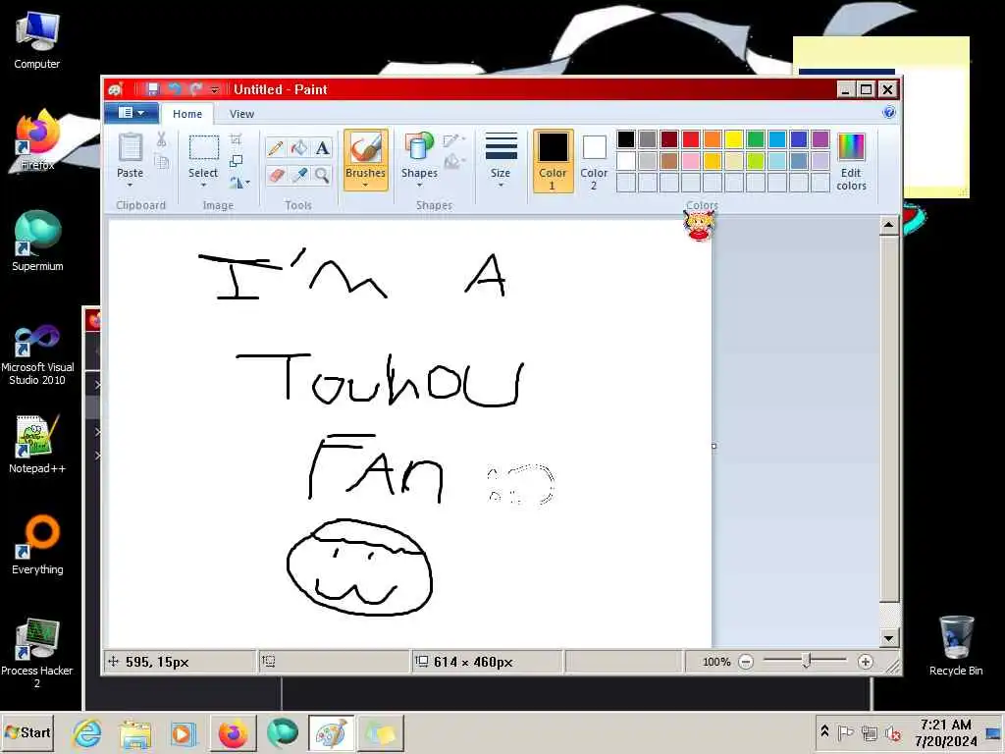Image resolution: width=1005 pixels, height=754 pixels.
Task: Open the Paint file menu button
Action: (132, 113)
